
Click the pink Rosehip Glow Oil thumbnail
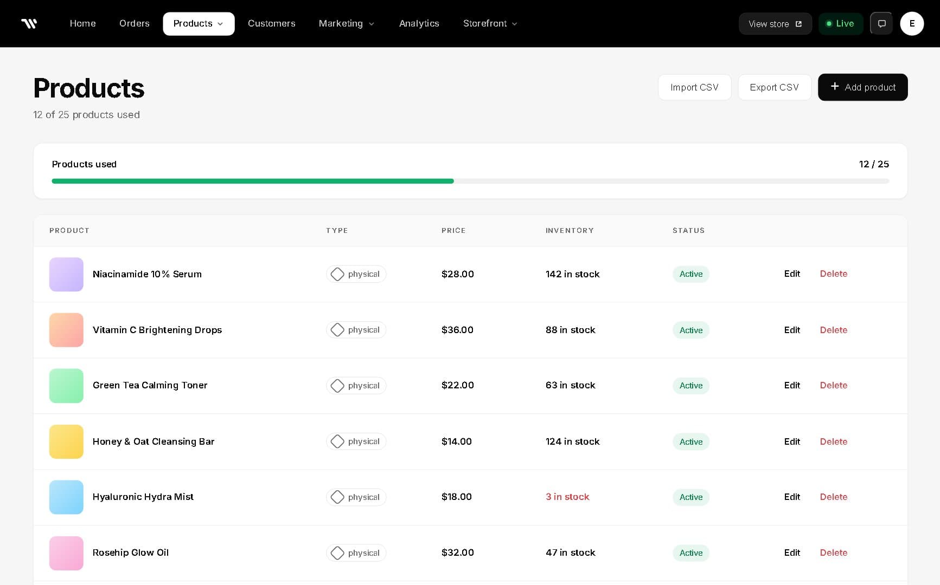pos(66,553)
